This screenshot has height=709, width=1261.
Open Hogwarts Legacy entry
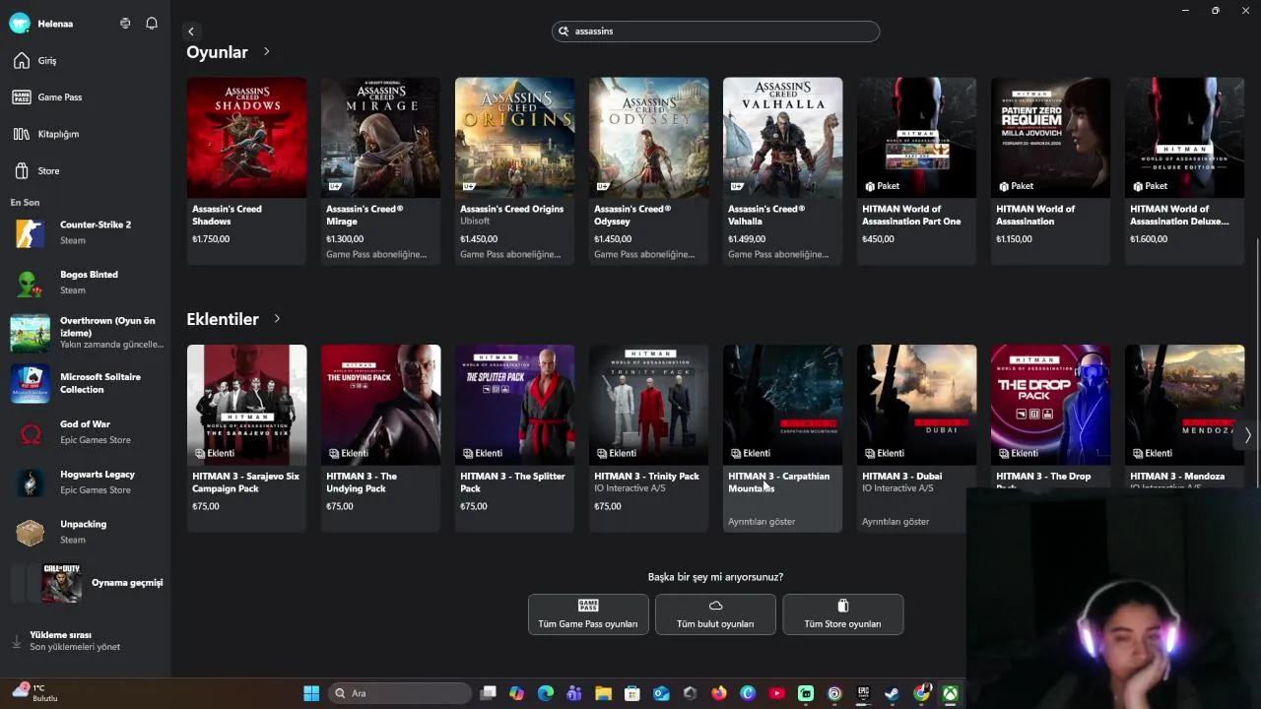pyautogui.click(x=85, y=483)
